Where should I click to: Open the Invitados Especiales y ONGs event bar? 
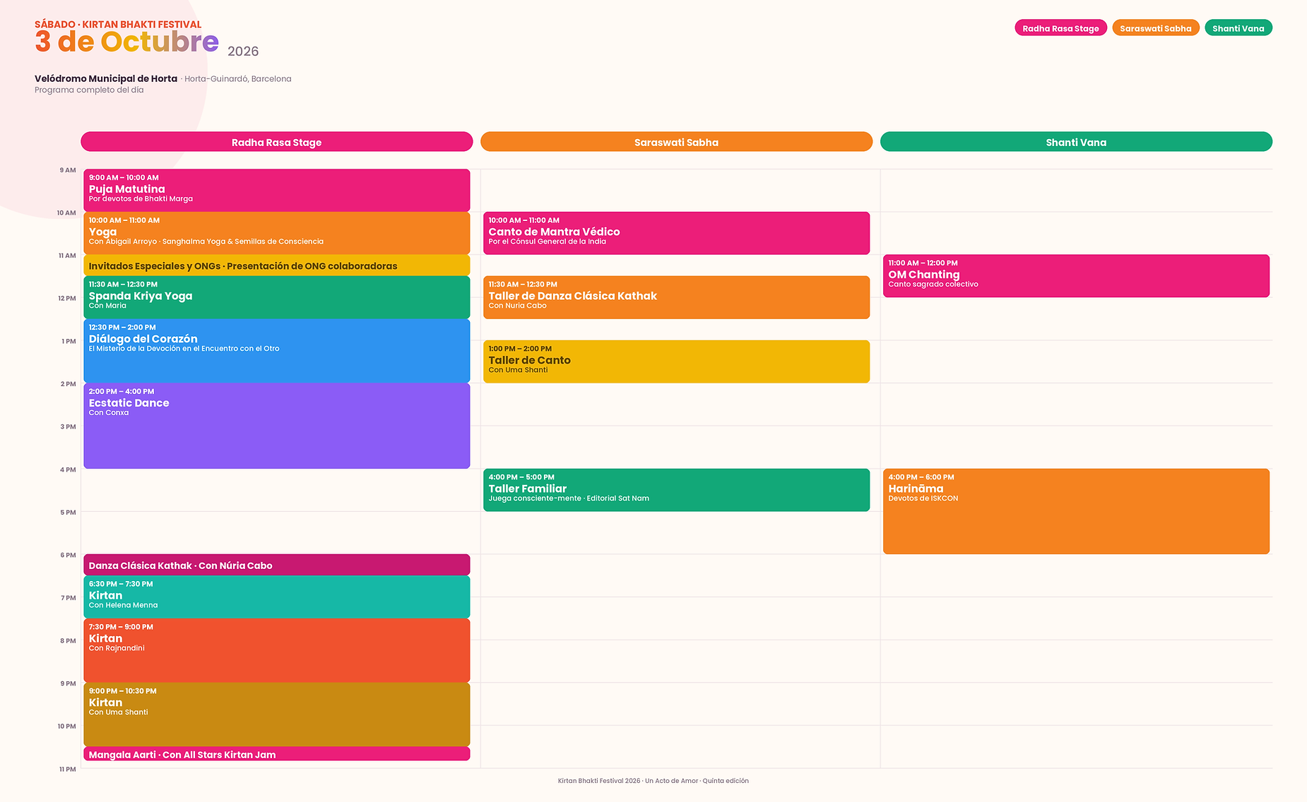[277, 265]
